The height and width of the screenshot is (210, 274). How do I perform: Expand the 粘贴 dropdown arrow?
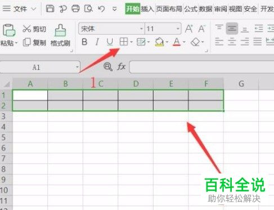click(x=16, y=43)
